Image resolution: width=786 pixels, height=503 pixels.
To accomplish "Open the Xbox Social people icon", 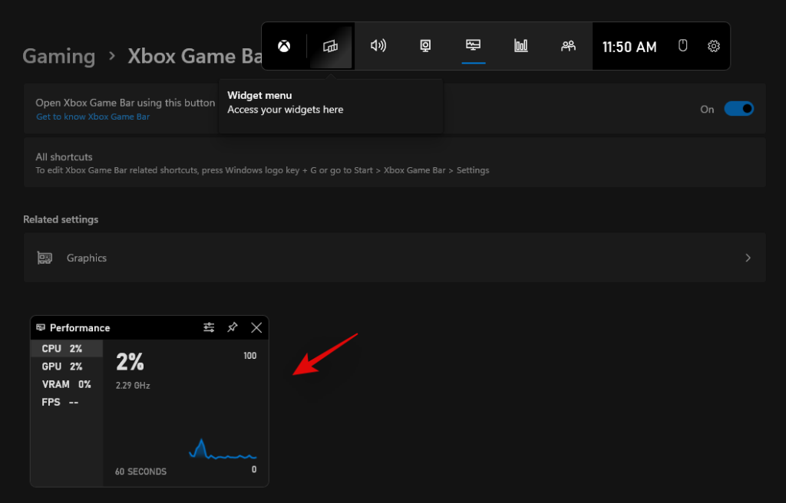I will (x=568, y=46).
